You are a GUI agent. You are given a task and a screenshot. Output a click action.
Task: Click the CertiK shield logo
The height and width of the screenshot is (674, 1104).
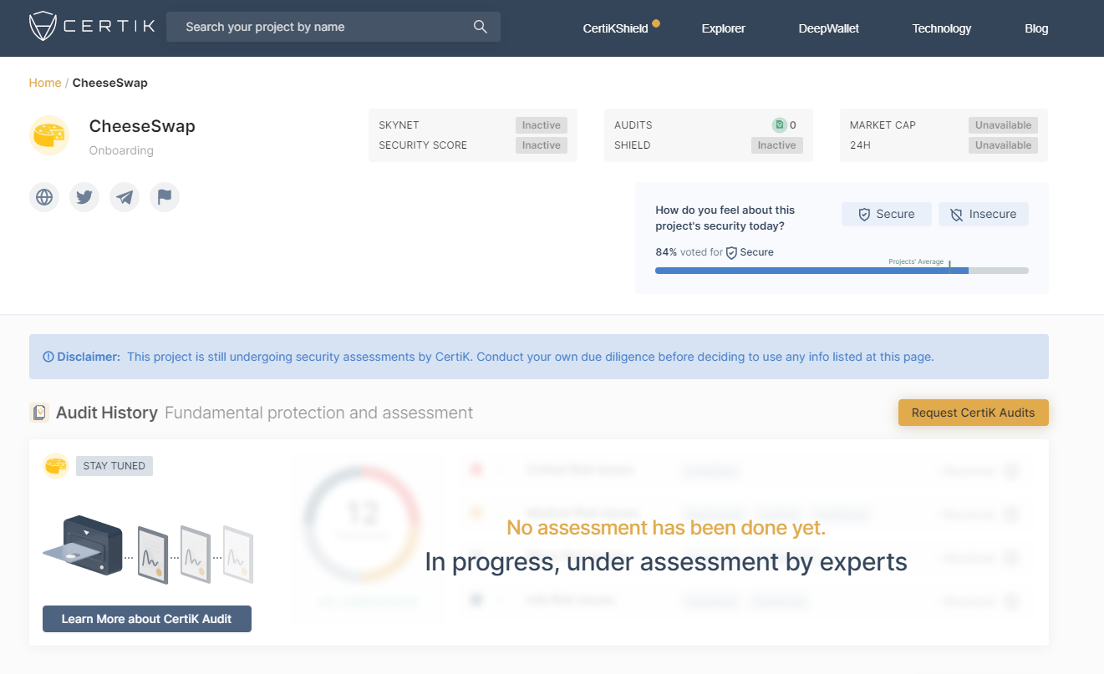pos(42,27)
